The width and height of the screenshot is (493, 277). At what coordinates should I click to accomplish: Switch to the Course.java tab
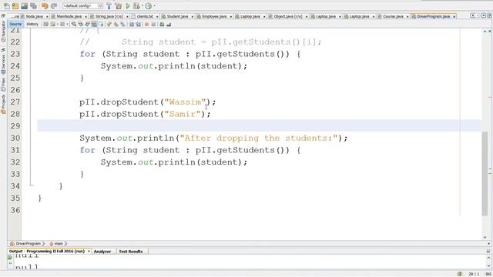[393, 16]
